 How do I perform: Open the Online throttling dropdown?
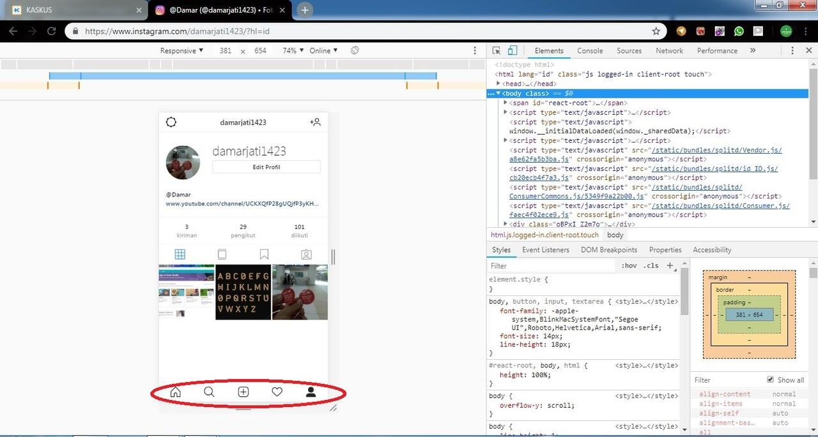[324, 50]
